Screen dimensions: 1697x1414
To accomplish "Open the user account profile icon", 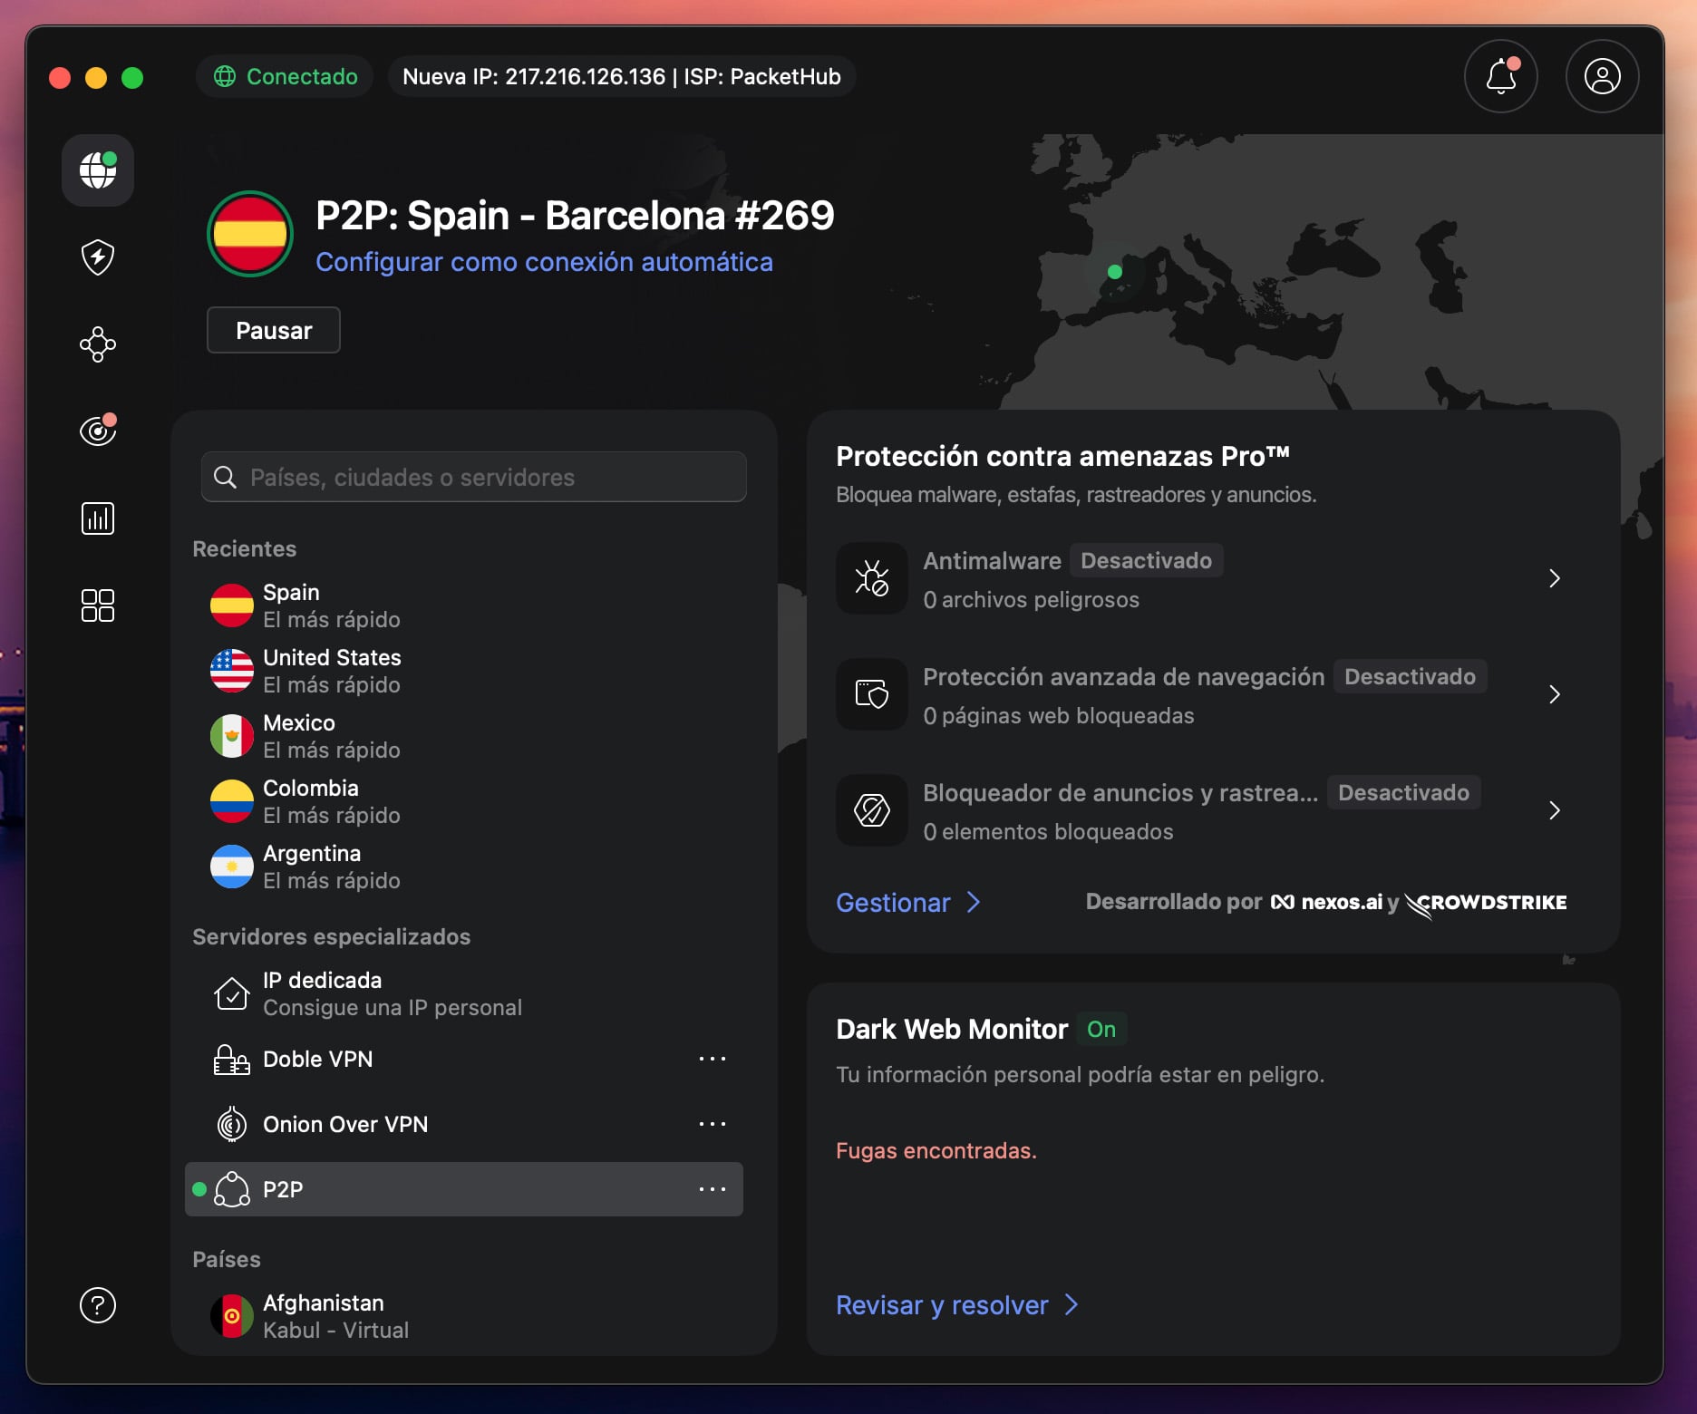I will 1601,76.
